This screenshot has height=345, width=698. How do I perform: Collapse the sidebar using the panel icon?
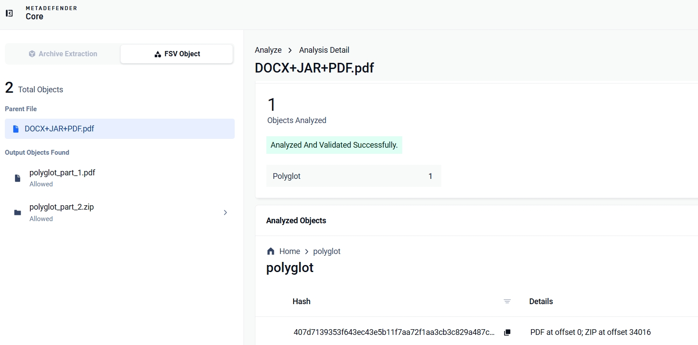pyautogui.click(x=9, y=13)
